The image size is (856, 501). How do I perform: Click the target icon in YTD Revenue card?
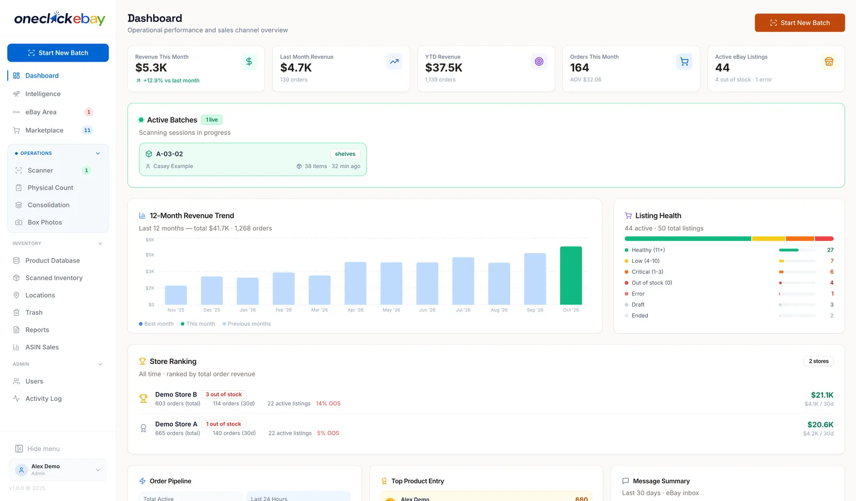tap(539, 62)
